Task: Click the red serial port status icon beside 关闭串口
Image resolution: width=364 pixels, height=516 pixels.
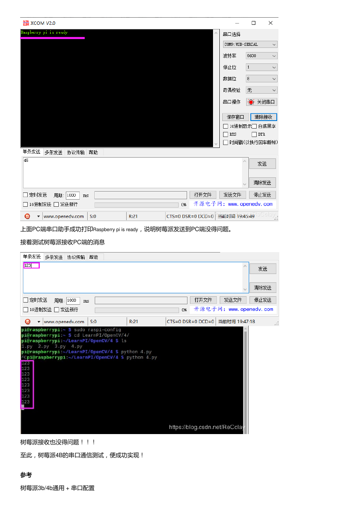Action: point(251,102)
